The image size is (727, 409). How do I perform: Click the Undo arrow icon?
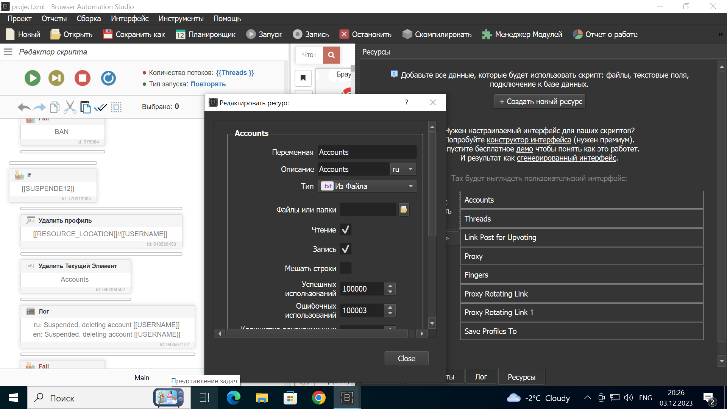(x=24, y=108)
